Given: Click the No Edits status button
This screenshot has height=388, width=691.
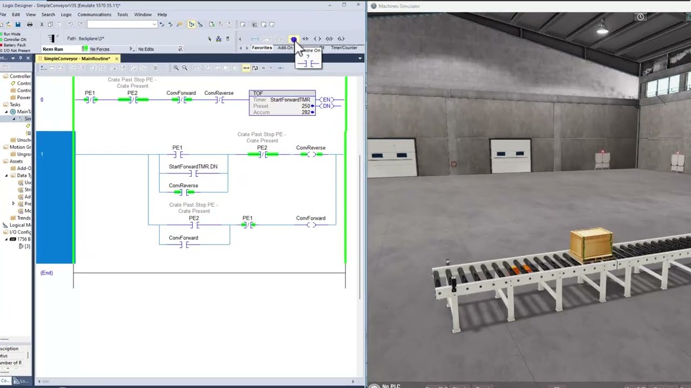Looking at the screenshot, I should tap(146, 49).
